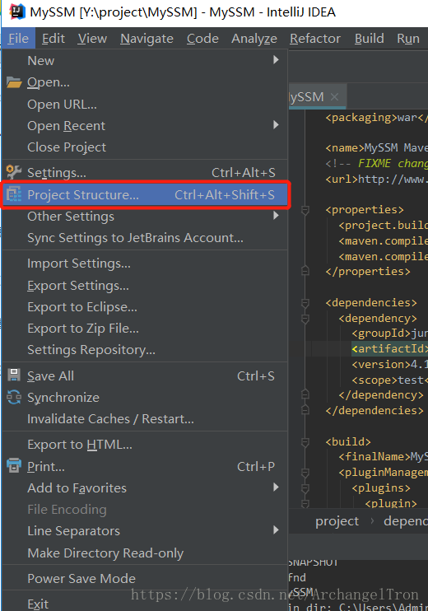Select Close Project menu item

click(x=145, y=147)
